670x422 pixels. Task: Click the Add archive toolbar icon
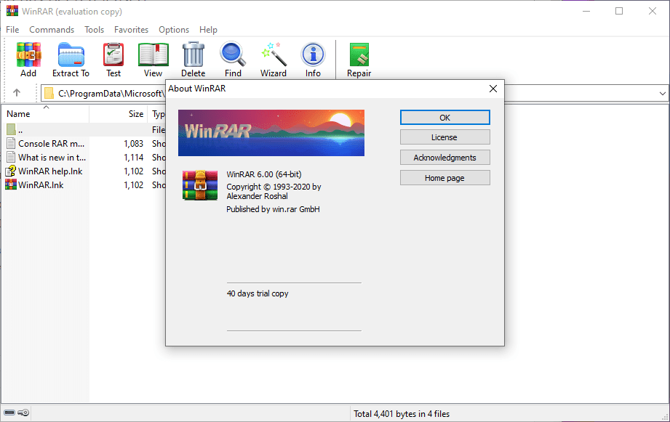pyautogui.click(x=28, y=59)
